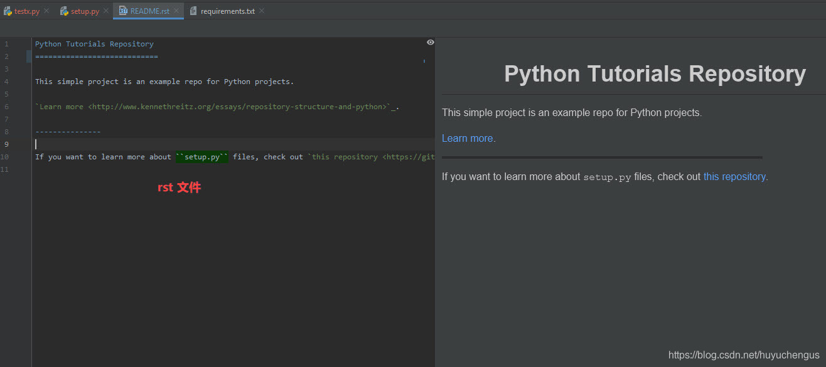Click the CSDN blog watermark link
The width and height of the screenshot is (826, 367).
(746, 354)
